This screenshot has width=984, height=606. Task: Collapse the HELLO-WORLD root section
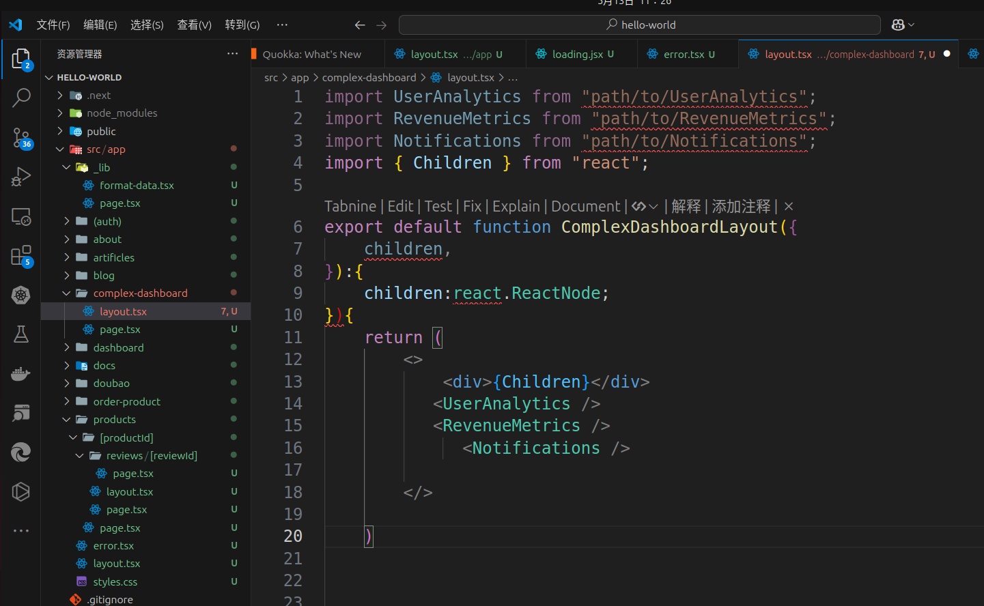89,78
